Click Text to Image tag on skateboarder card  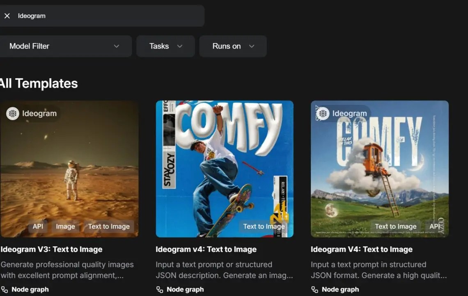point(264,227)
